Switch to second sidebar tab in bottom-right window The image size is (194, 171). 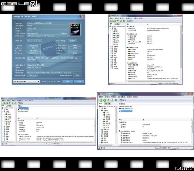tap(107, 104)
